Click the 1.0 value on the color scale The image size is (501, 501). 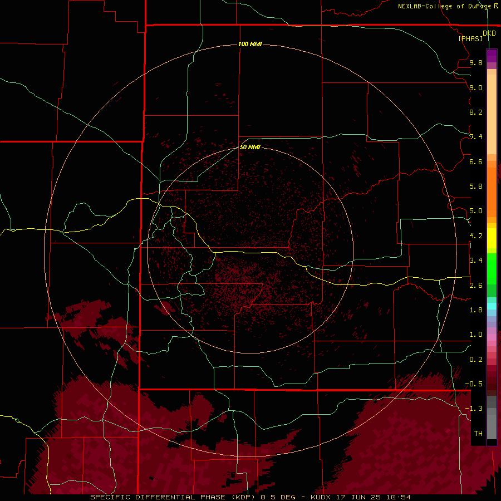(476, 335)
